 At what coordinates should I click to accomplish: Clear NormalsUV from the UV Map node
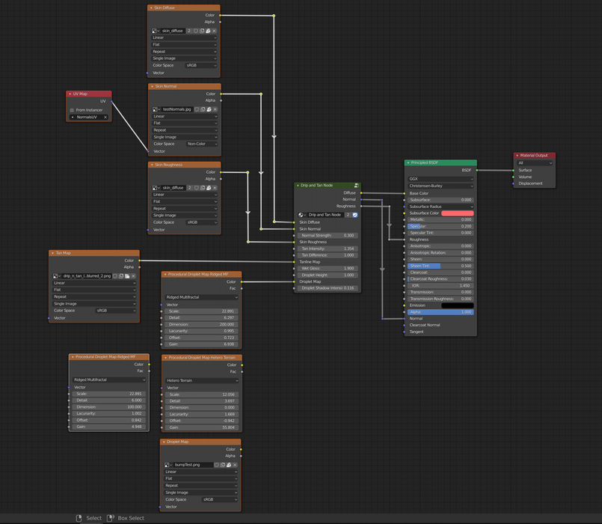(x=105, y=118)
